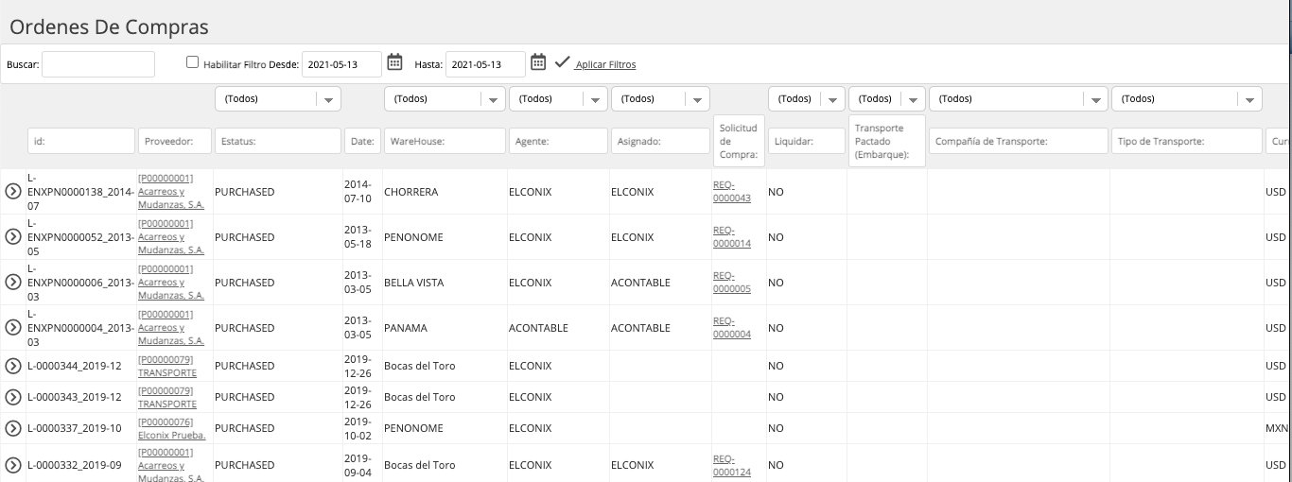Click the WareHouse: column filter field
Viewport: 1292px width, 482px height.
click(x=445, y=141)
